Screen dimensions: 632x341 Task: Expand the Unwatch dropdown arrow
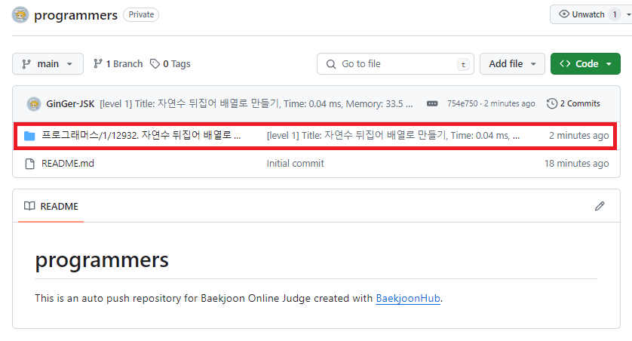[628, 14]
